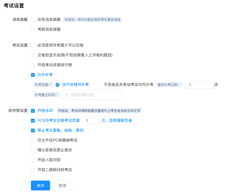This screenshot has width=236, height=194.
Task: Click the 最多补考次数 input field
Action: point(199,85)
